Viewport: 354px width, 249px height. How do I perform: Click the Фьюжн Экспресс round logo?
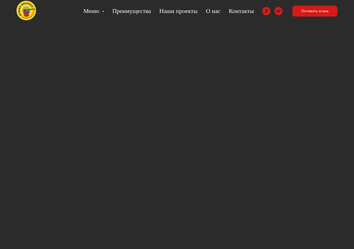[26, 11]
